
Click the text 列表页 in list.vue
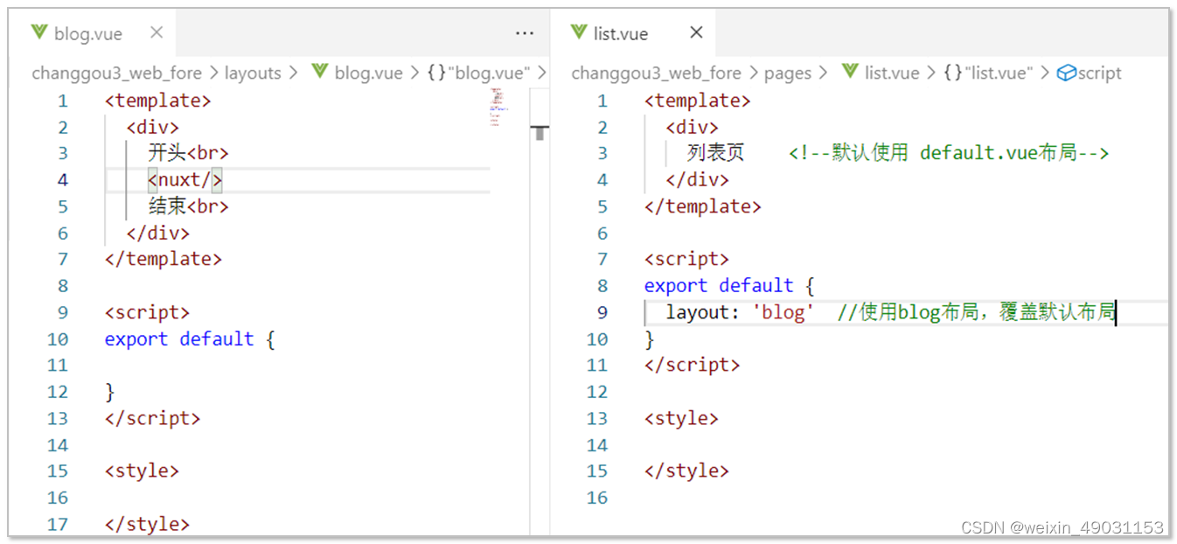coord(715,153)
